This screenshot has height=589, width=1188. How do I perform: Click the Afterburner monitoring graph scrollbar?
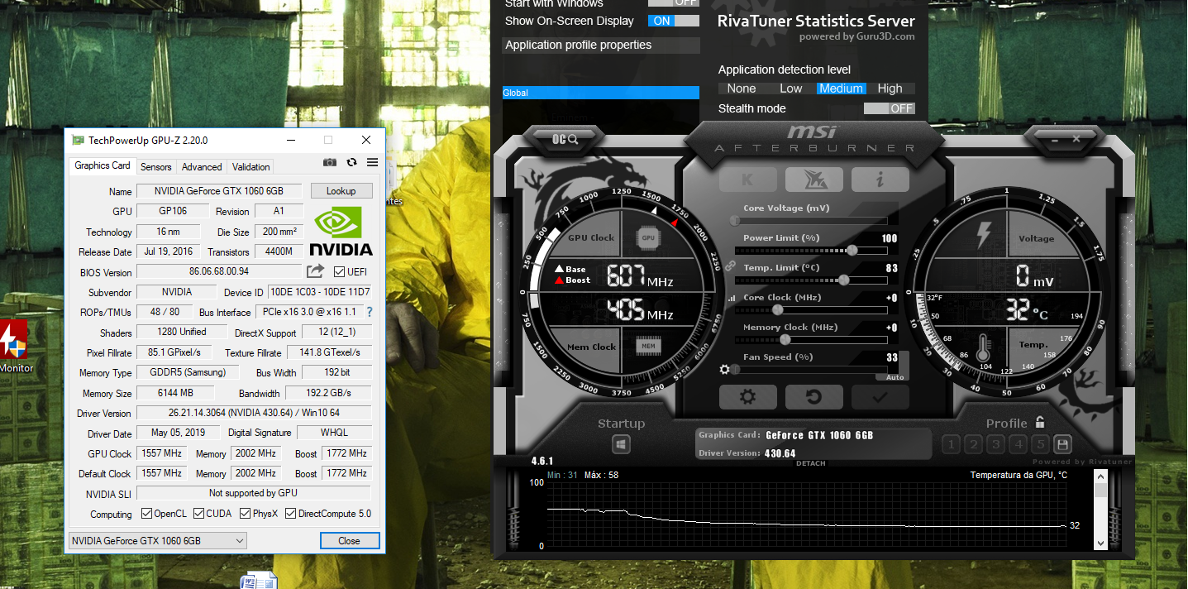(1100, 510)
